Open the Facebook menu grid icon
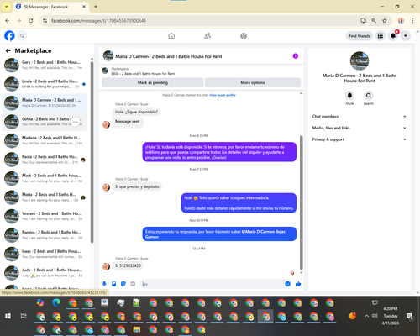The height and width of the screenshot is (336, 420). pos(381,36)
